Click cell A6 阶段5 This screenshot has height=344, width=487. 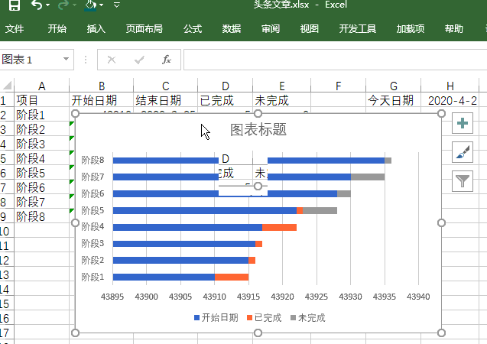coord(41,173)
